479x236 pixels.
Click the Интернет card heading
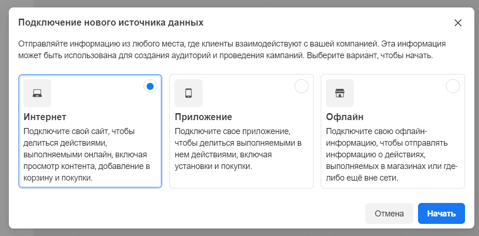(45, 117)
